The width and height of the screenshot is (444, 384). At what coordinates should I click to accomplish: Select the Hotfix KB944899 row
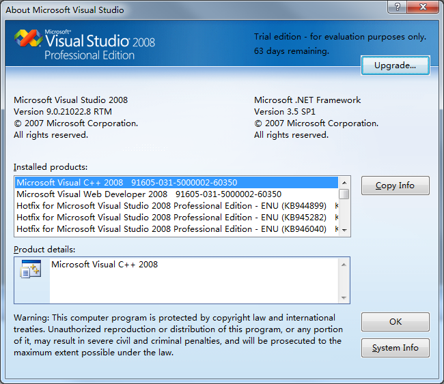(x=177, y=206)
